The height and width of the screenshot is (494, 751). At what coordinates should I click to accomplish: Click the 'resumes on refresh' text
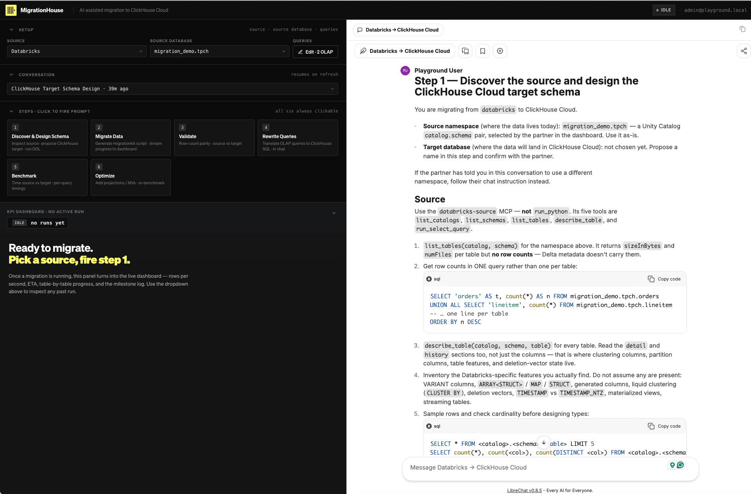(x=315, y=74)
